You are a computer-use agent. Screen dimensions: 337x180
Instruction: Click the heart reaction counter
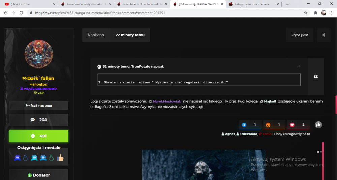click(299, 125)
